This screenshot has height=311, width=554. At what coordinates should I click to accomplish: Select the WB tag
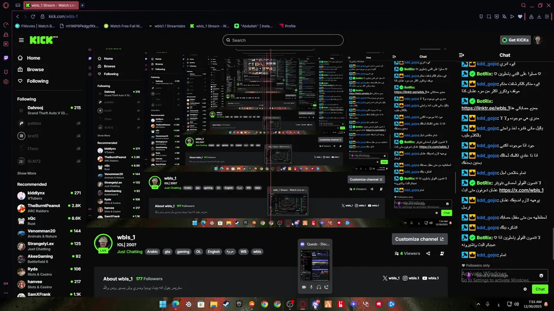click(243, 251)
